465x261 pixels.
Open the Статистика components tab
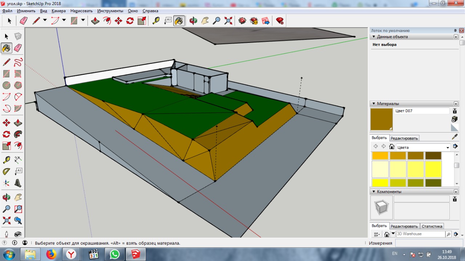click(x=432, y=226)
